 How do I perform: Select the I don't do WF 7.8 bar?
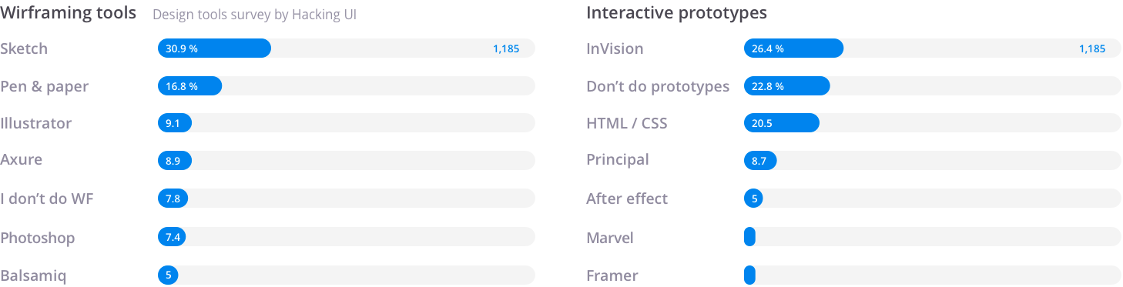point(173,199)
